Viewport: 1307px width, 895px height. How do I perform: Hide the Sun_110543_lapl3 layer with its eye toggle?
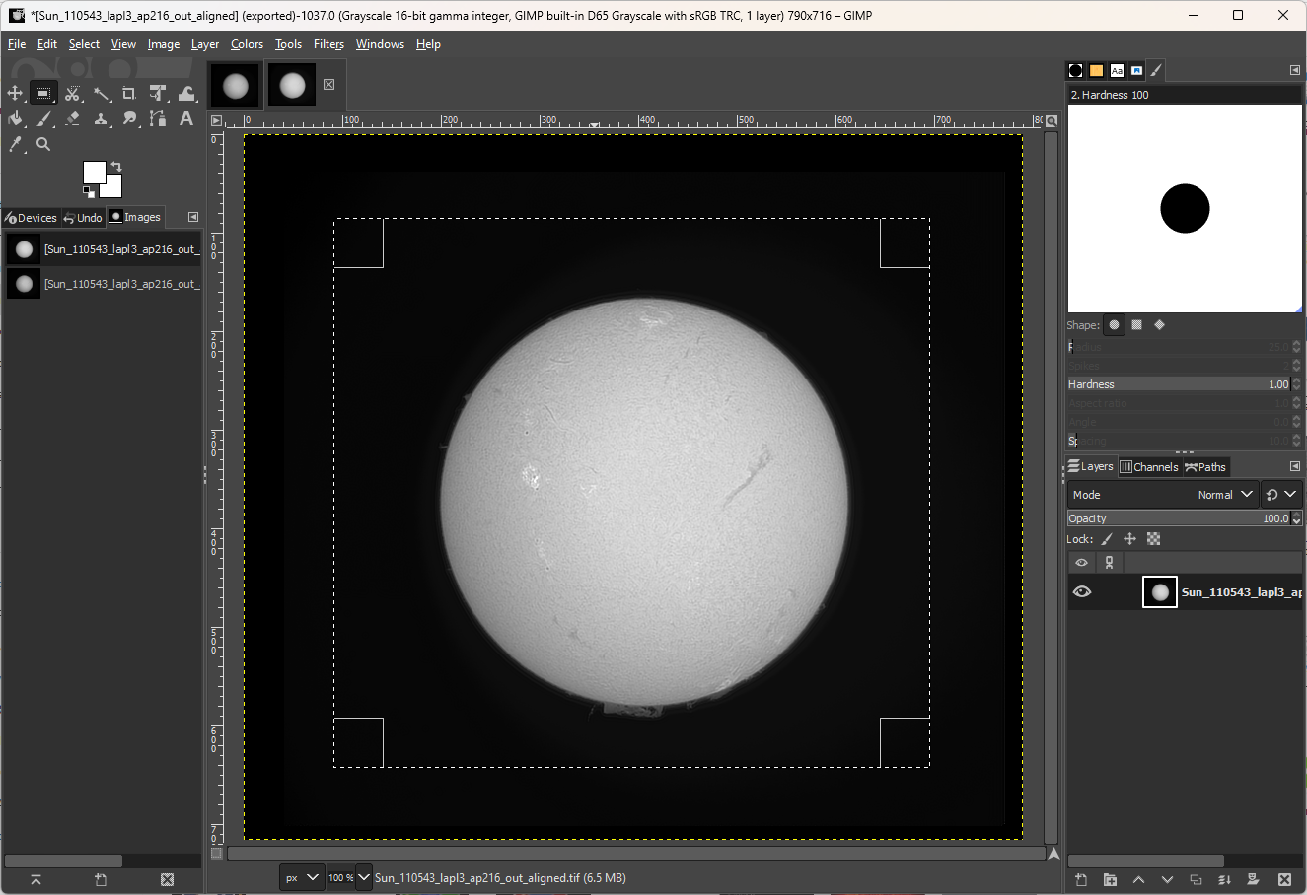[x=1082, y=591]
